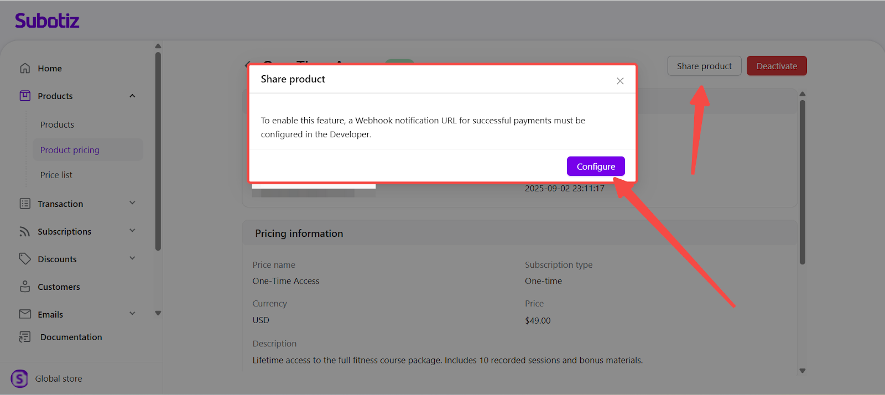Click the Discounts tag icon
The height and width of the screenshot is (395, 885).
[x=25, y=259]
